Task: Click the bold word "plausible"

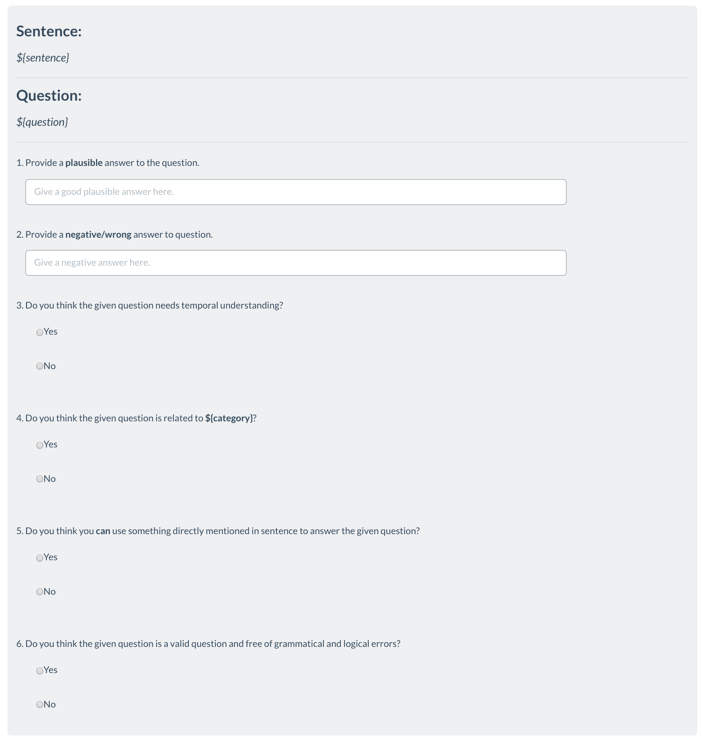Action: [x=84, y=163]
